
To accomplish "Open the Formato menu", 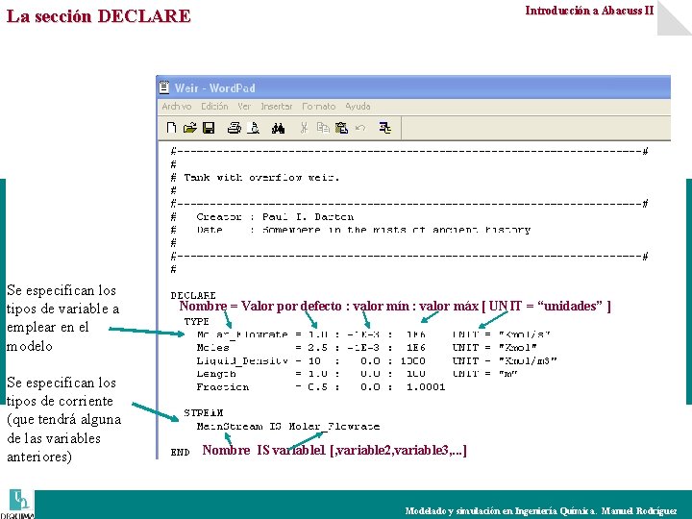I will pos(319,107).
